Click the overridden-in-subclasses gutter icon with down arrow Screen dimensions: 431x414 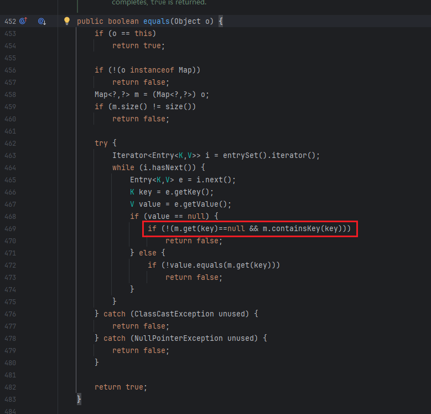tap(41, 21)
